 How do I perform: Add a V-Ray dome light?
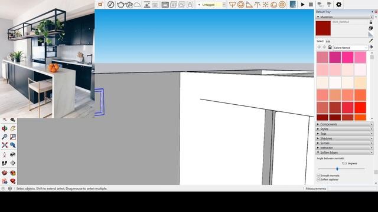click(x=273, y=5)
